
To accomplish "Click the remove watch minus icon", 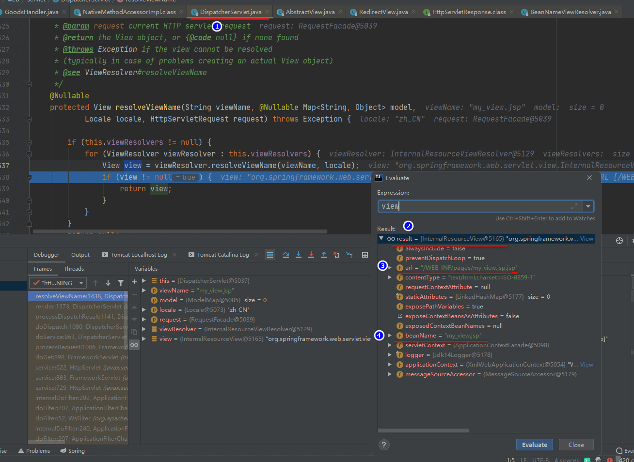I will click(x=134, y=294).
